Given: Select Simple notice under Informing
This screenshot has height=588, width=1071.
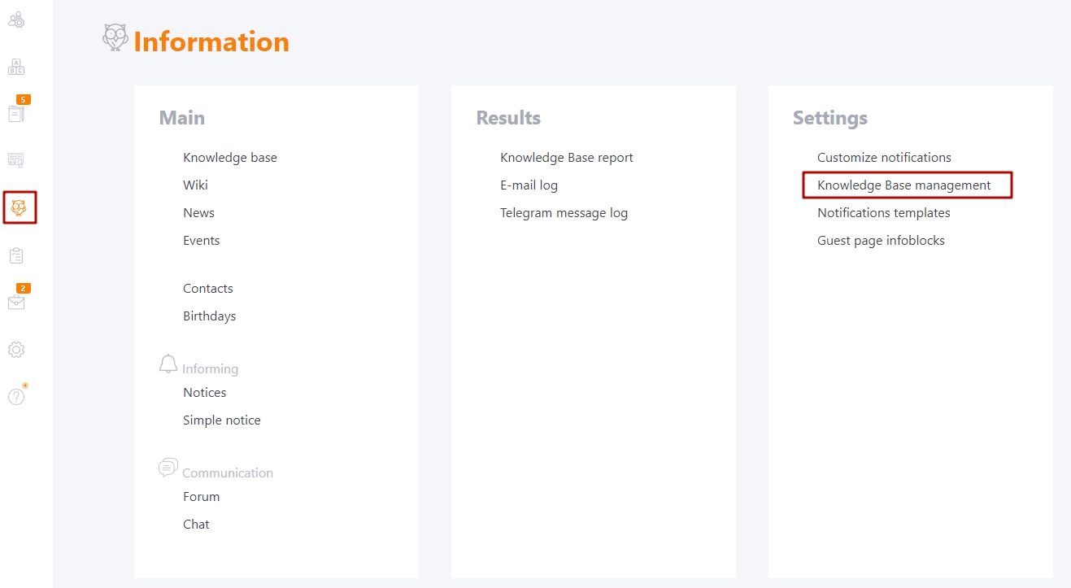Looking at the screenshot, I should (222, 420).
